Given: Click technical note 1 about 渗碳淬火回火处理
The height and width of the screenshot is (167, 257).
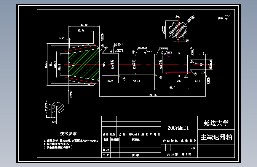Looking at the screenshot, I should [x=71, y=141].
